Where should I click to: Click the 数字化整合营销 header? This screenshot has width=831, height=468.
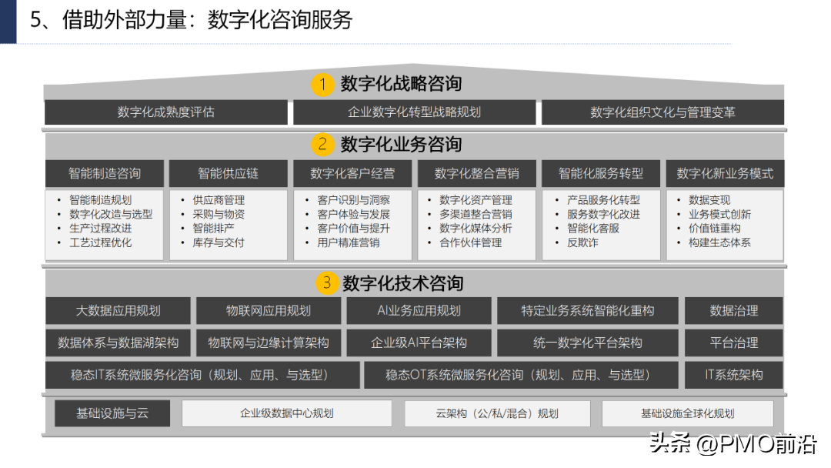[x=476, y=173]
